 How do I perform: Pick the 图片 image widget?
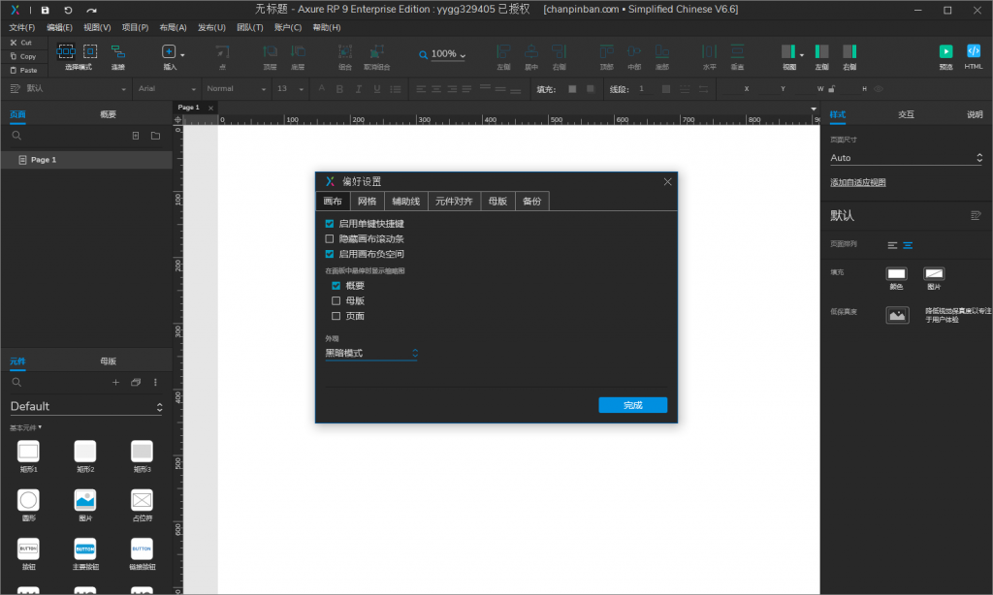[85, 500]
